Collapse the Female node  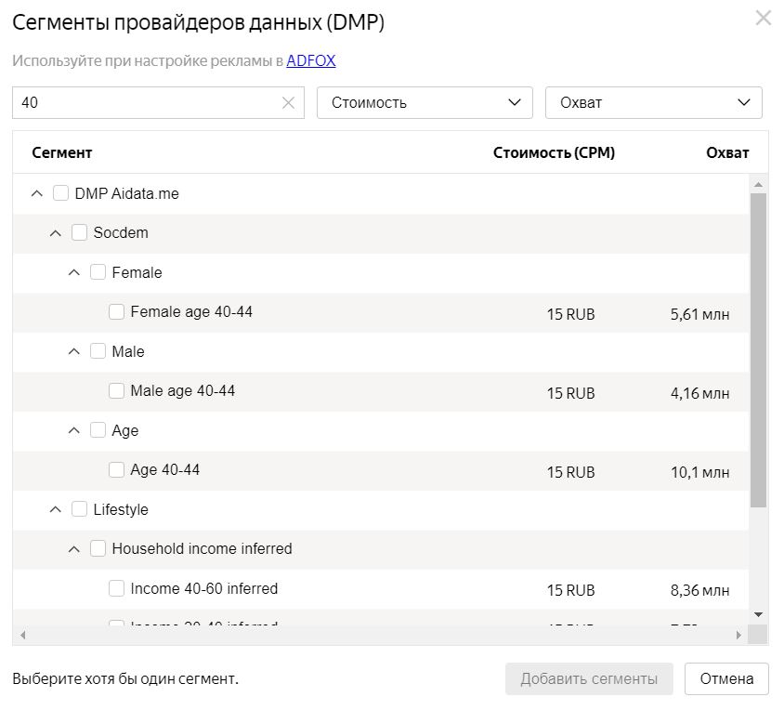[x=73, y=272]
